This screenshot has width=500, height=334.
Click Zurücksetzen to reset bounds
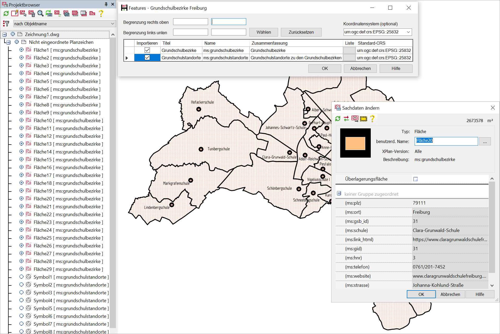point(301,32)
